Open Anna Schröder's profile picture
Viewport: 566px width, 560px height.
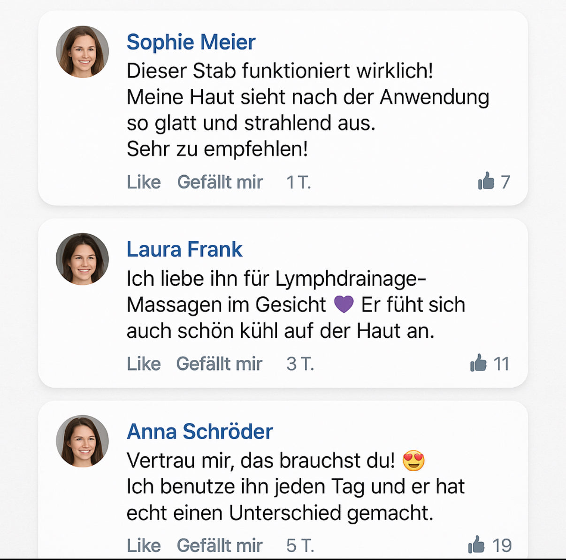pos(83,441)
